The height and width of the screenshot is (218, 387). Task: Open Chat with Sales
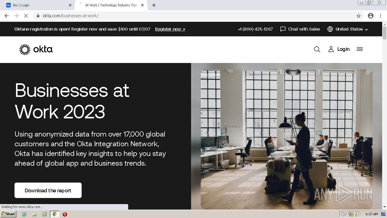(x=300, y=29)
